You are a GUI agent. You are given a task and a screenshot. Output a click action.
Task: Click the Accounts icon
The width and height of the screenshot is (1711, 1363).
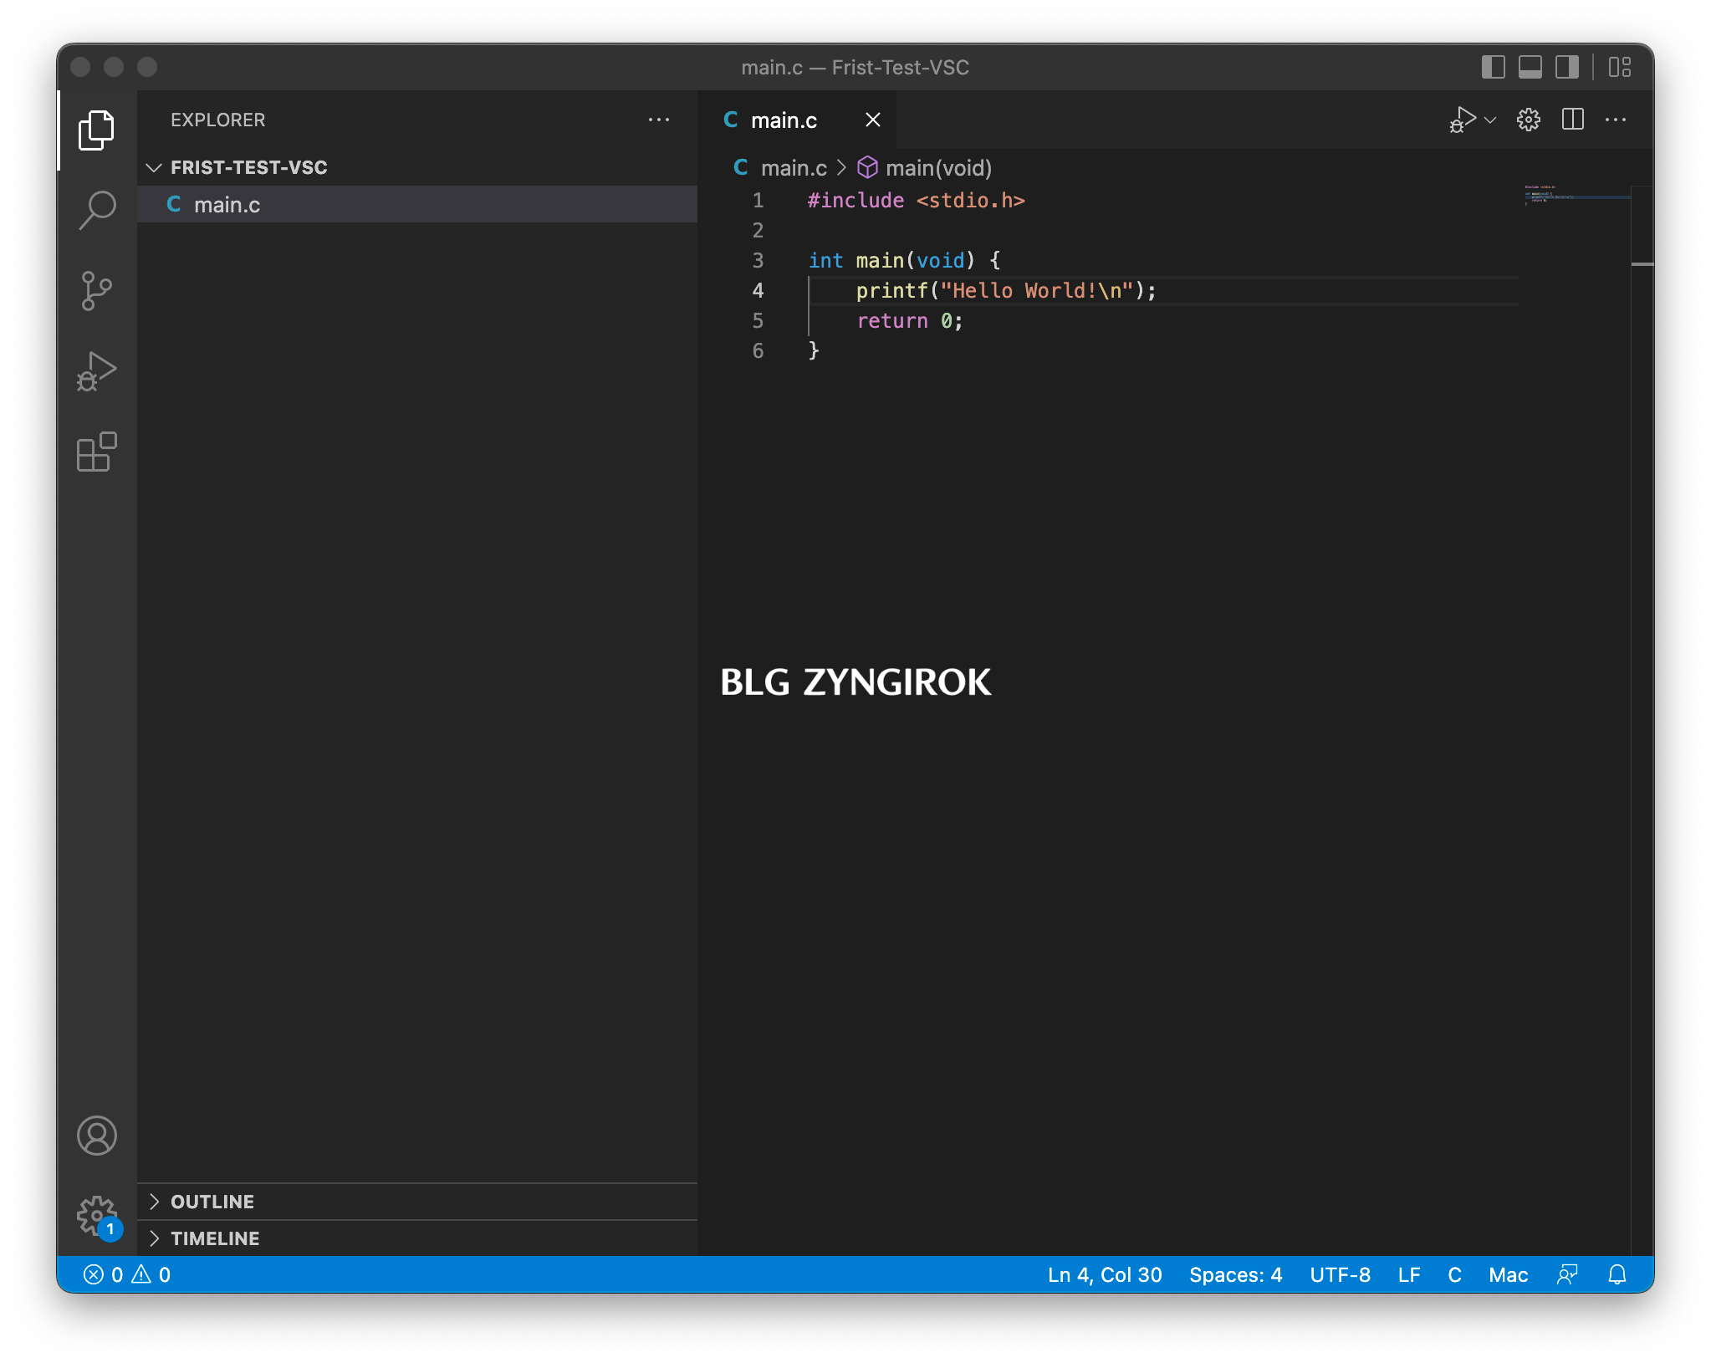pos(97,1136)
